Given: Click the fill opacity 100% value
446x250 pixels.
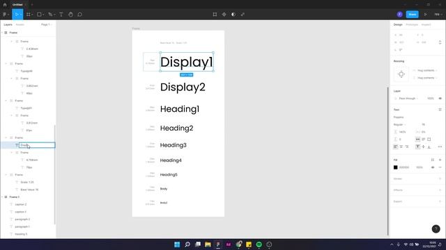Looking at the screenshot, I should 420,167.
